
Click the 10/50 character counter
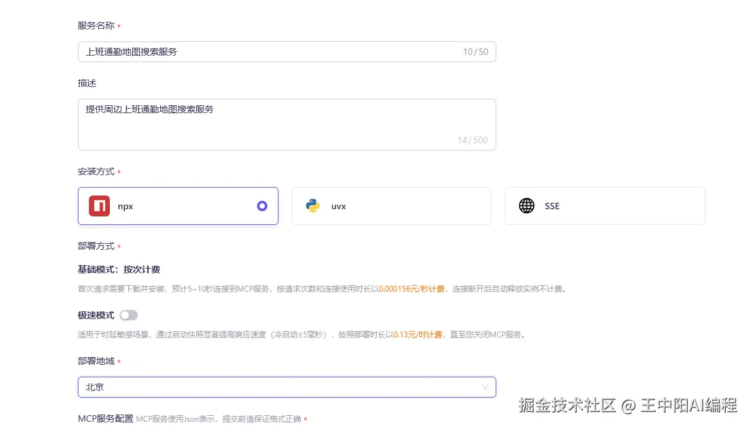(x=475, y=52)
